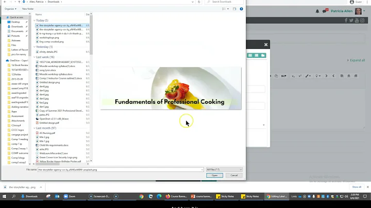Image resolution: width=371 pixels, height=208 pixels.
Task: Open the All Files type dropdown
Action: coord(224,170)
